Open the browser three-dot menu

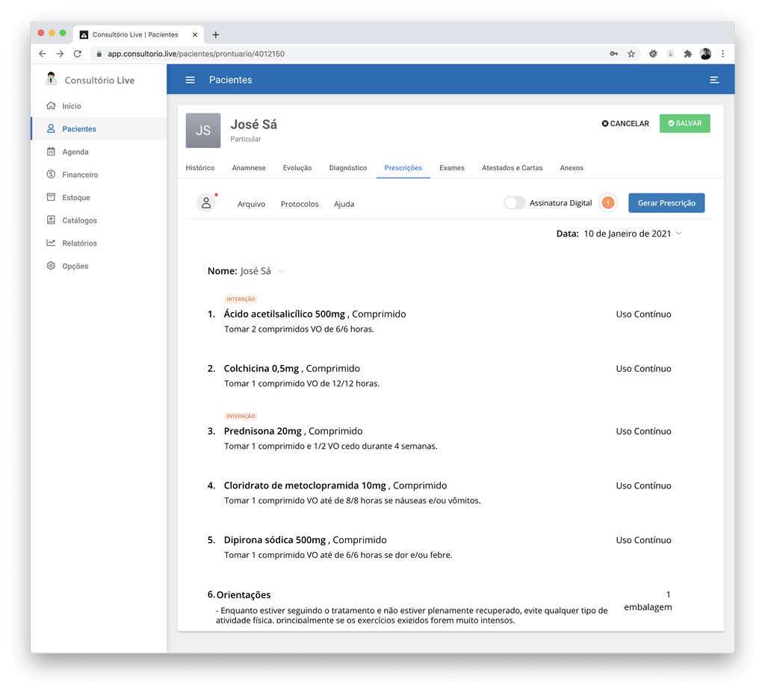[x=723, y=54]
